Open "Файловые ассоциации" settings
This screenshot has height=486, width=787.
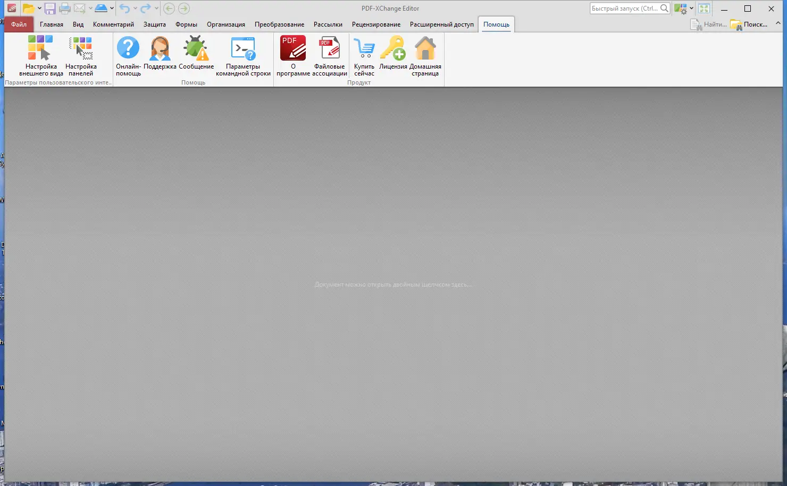(x=330, y=56)
